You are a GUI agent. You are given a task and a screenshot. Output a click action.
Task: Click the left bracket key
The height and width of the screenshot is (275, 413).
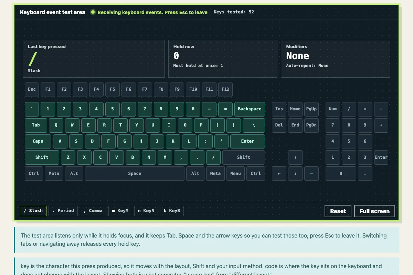[x=218, y=125]
